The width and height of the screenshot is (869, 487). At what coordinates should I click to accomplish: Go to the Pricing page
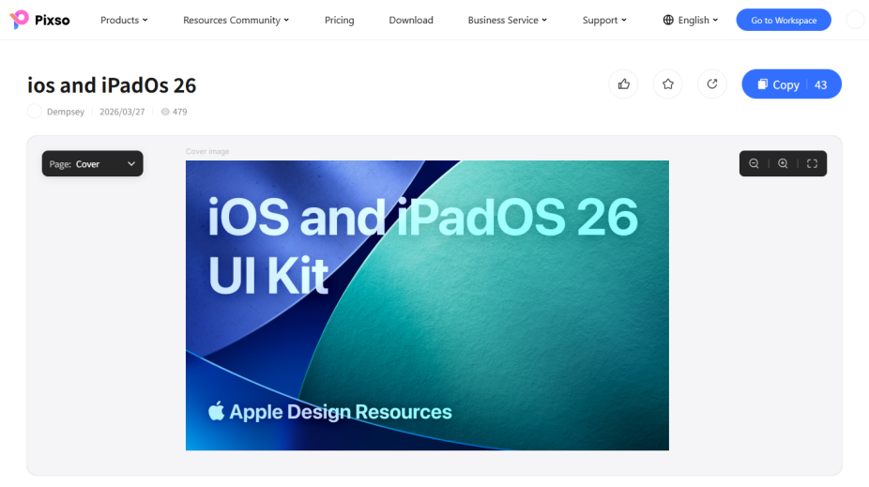339,20
